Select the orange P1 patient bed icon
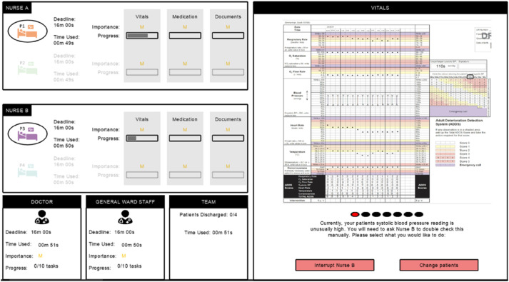 click(28, 31)
